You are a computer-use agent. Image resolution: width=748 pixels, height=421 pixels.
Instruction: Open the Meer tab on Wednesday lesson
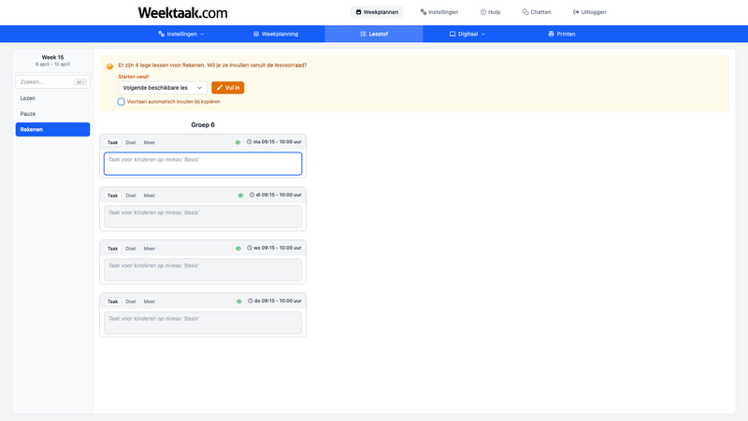tap(150, 249)
